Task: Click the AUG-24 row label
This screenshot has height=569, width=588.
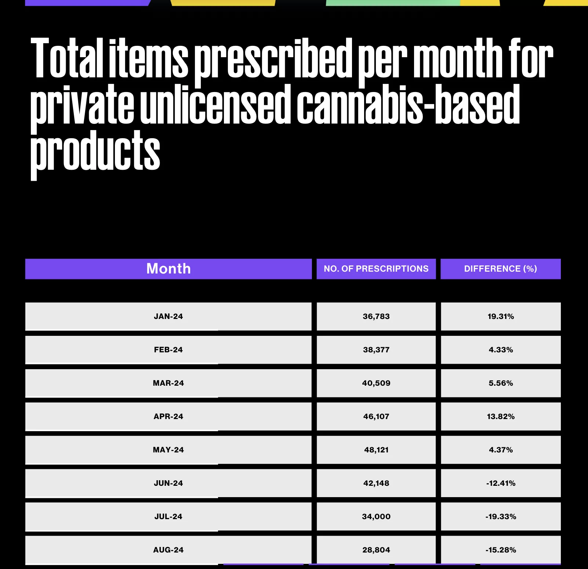Action: [x=168, y=550]
